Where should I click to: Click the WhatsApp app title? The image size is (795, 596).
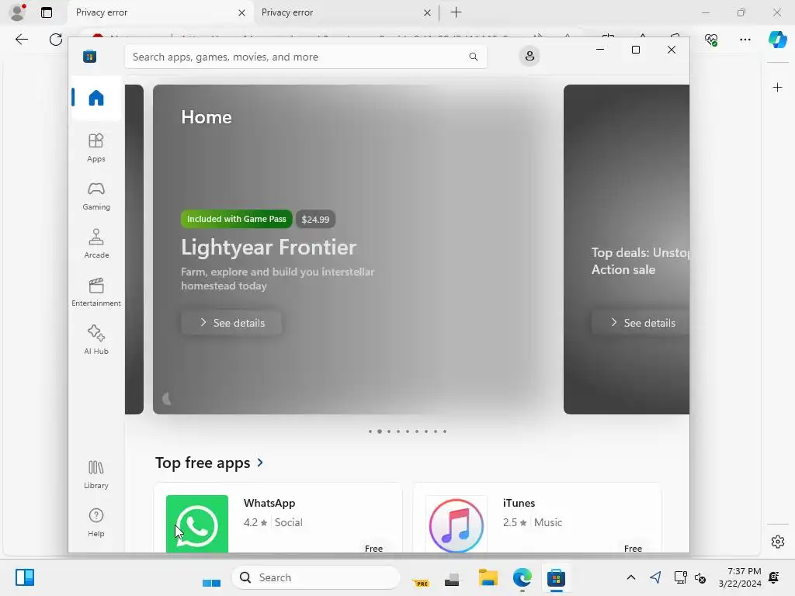tap(269, 503)
